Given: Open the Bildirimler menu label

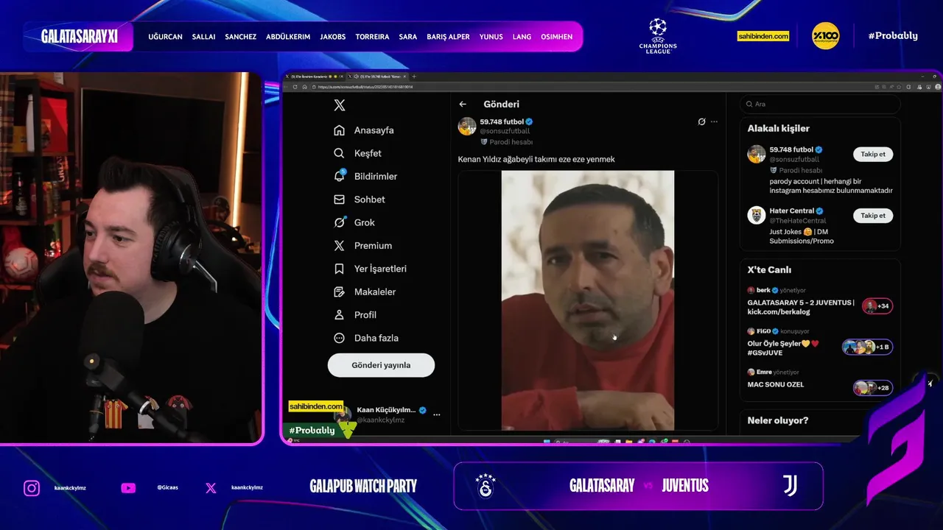Looking at the screenshot, I should click(x=376, y=177).
